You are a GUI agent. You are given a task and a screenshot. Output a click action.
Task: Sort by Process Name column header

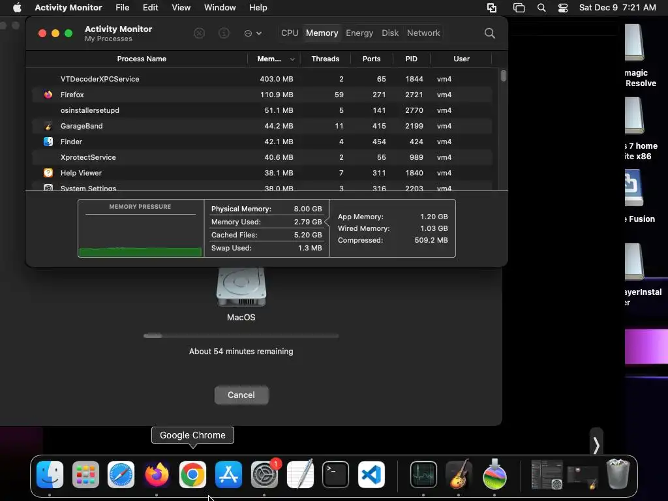[142, 59]
